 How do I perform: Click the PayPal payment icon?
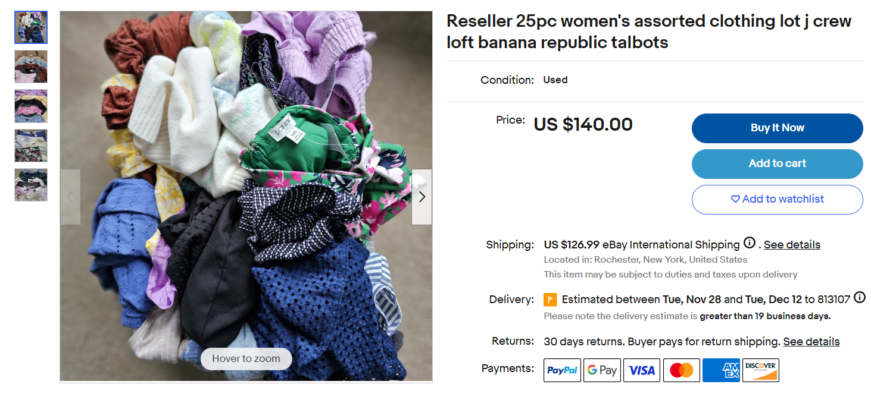[x=562, y=370]
